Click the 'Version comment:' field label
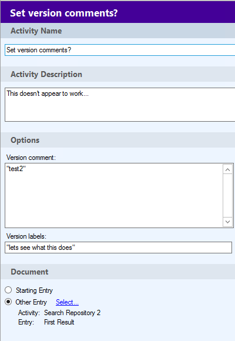Screen dimensions: 235x341 [x=31, y=158]
